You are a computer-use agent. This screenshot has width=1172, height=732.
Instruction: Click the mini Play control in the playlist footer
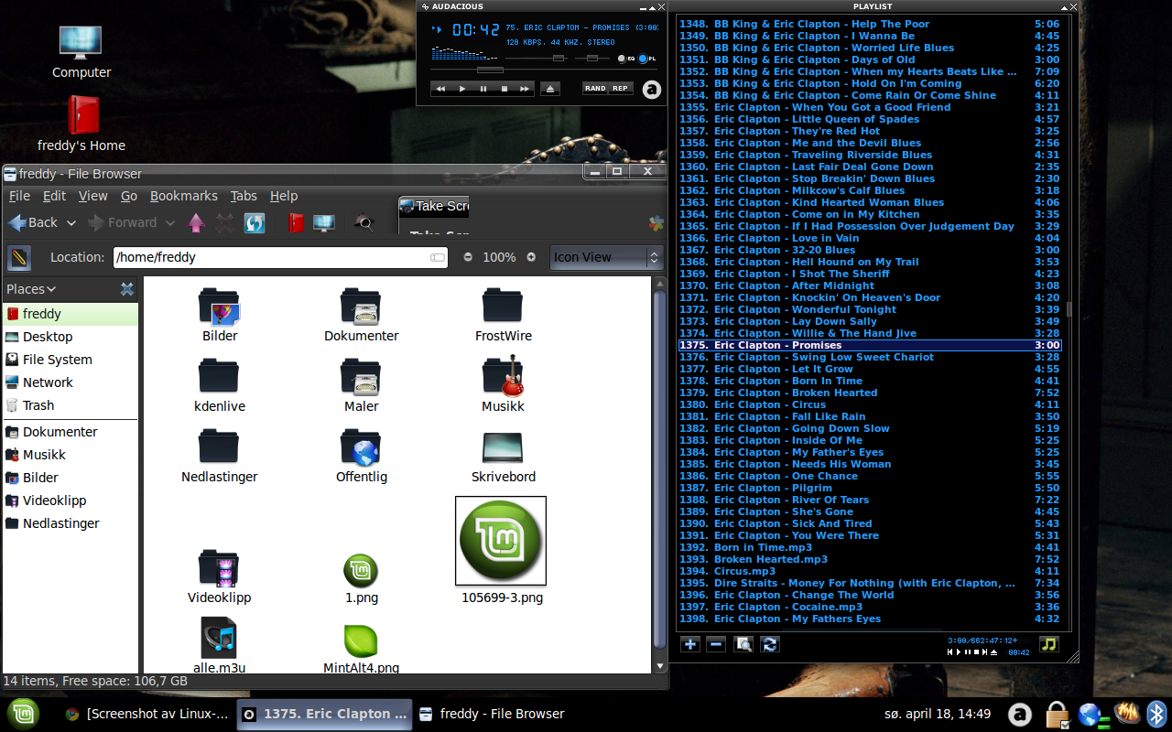click(x=959, y=652)
